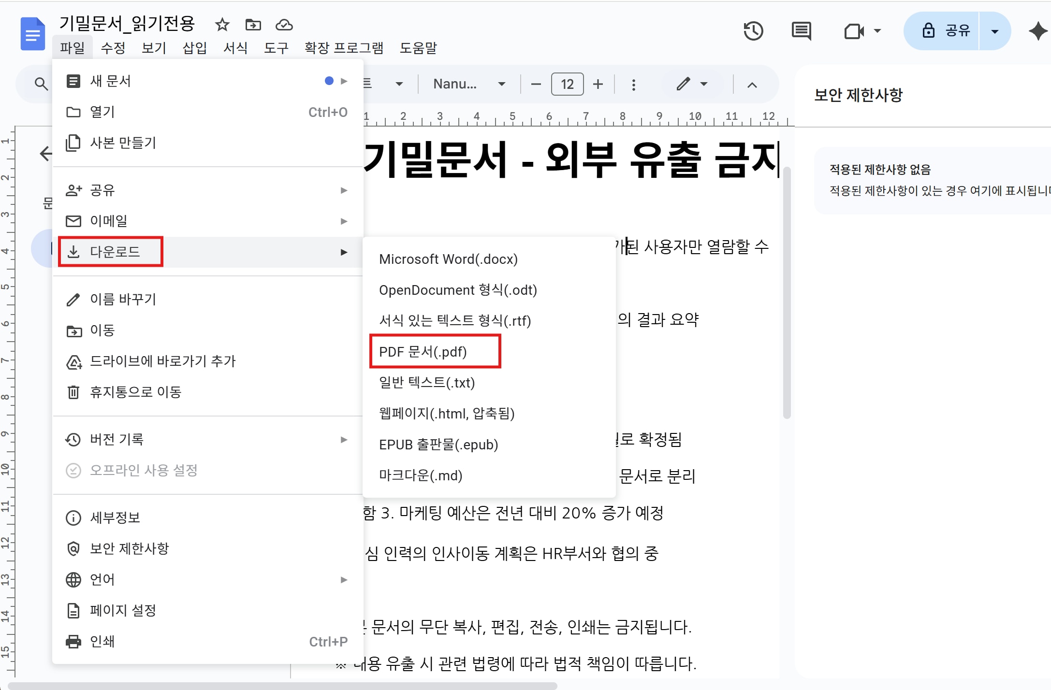Viewport: 1051px width, 690px height.
Task: Choose 열기 from the file menu
Action: point(208,112)
